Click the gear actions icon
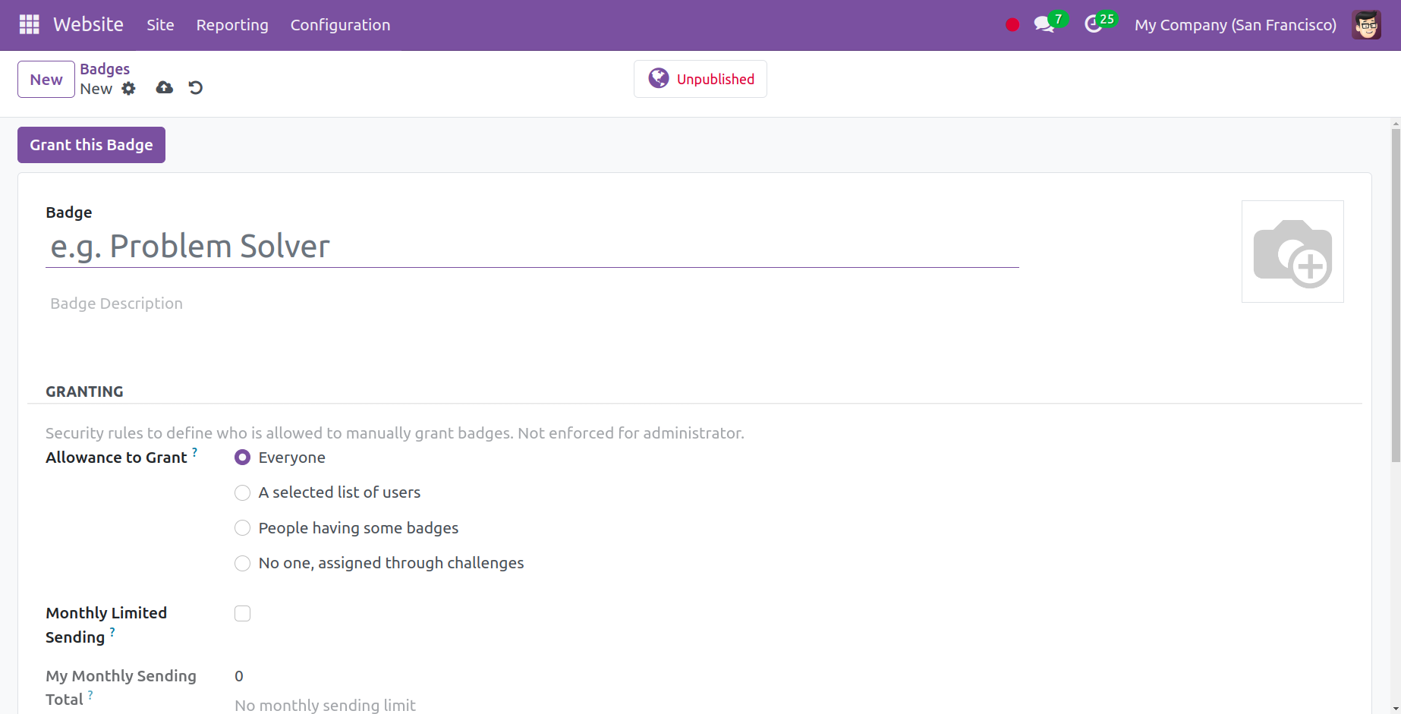 (129, 89)
